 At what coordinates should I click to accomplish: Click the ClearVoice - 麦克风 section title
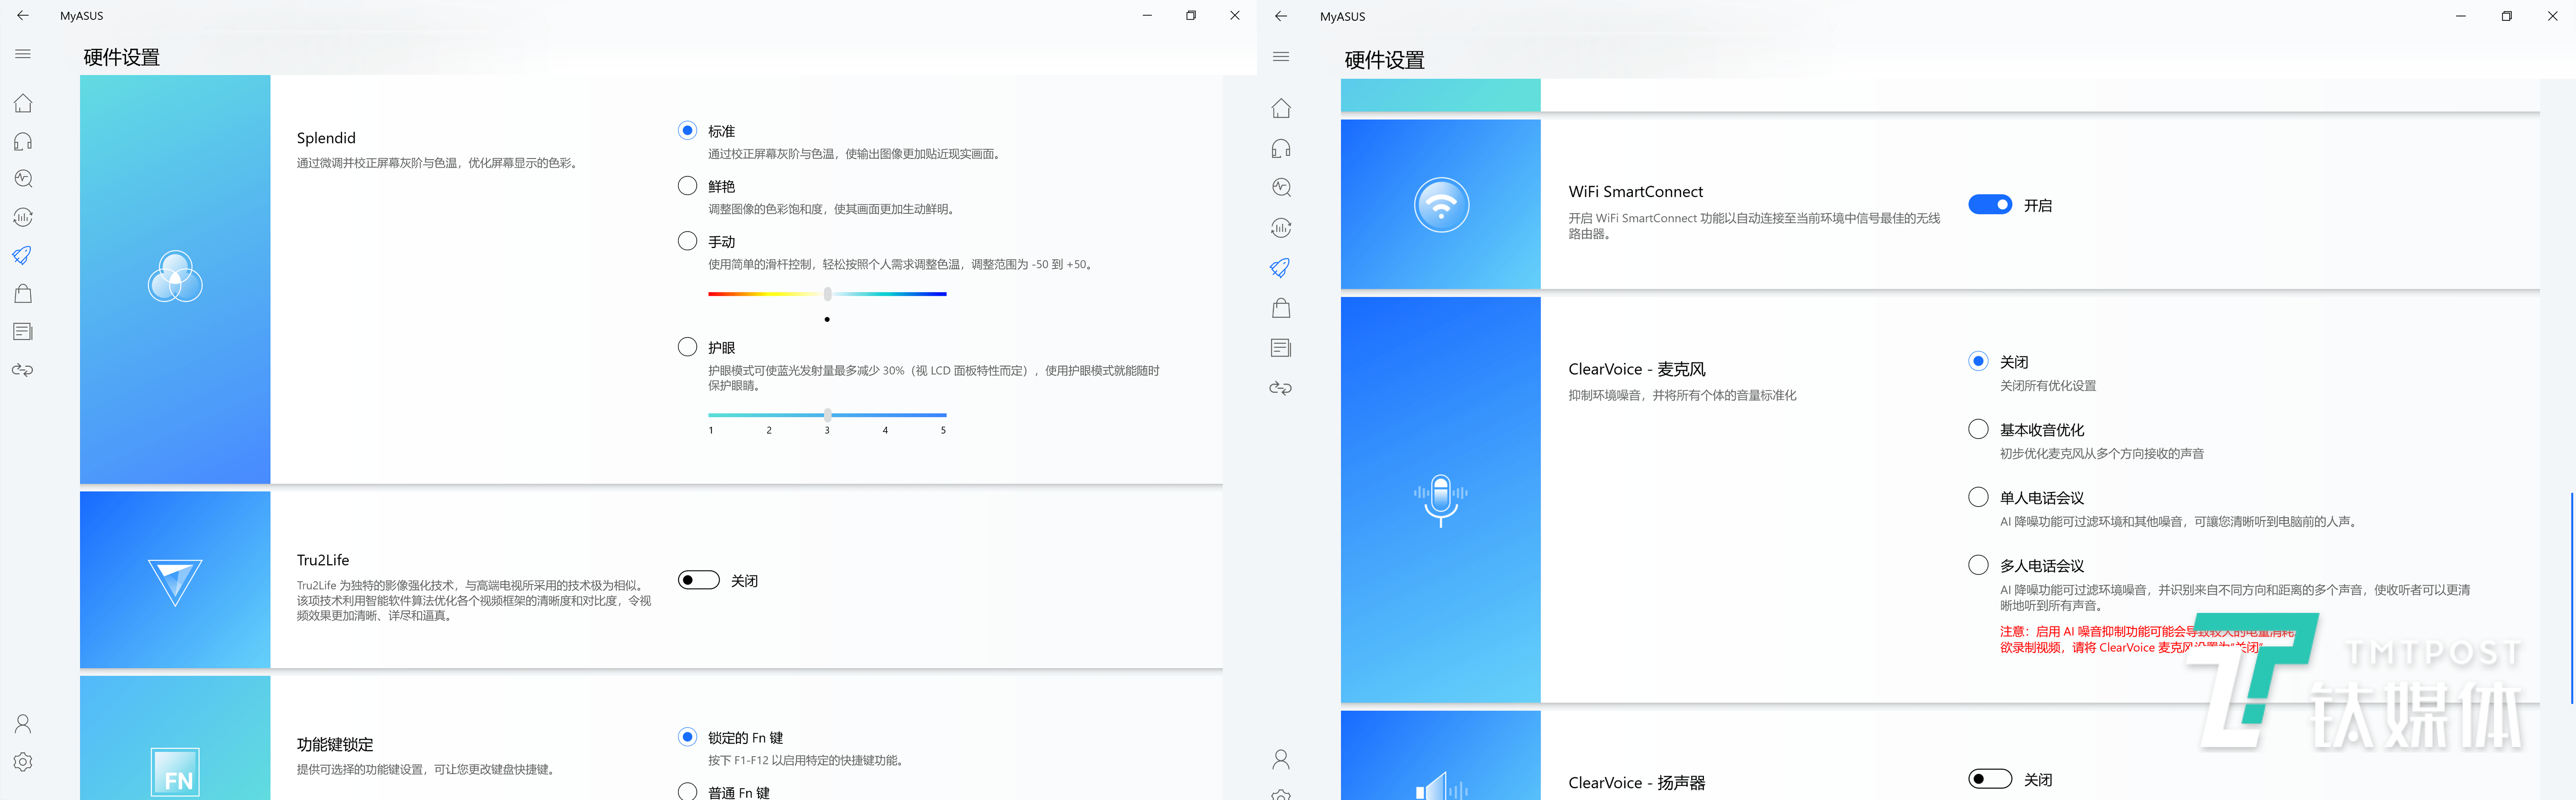[x=1637, y=369]
